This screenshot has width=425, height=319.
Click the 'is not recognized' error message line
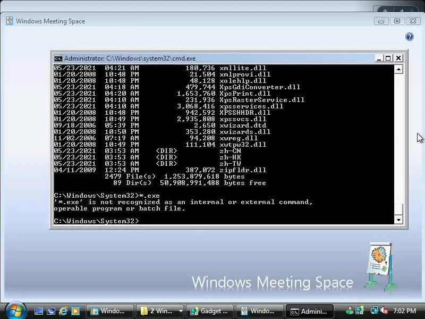183,202
